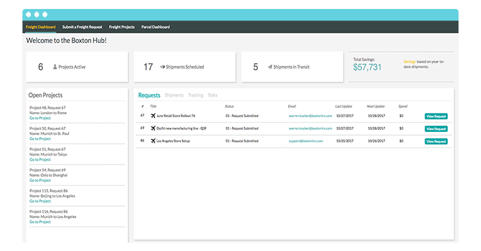Viewport: 481px width, 251px height.
Task: Click the Shipments Scheduled box icon
Action: 163,67
